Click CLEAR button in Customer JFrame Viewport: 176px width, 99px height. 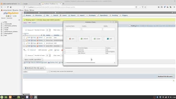(97, 39)
